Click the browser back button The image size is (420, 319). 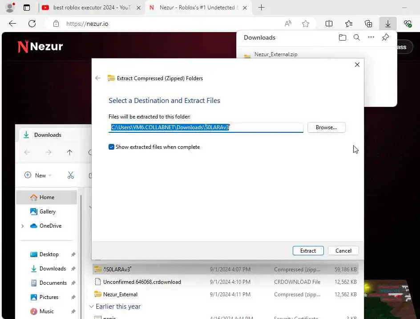tap(12, 24)
